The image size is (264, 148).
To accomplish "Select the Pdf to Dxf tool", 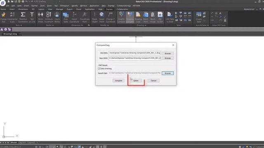I will 160,17.
